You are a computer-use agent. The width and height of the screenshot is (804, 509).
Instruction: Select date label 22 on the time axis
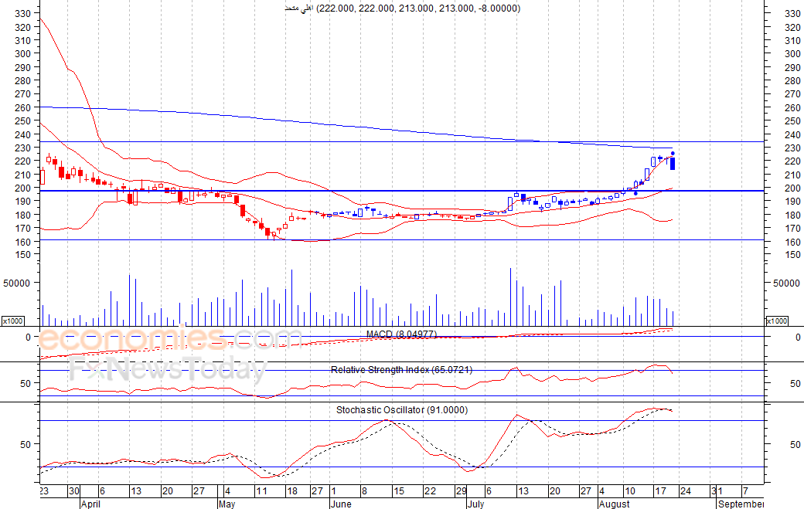click(430, 491)
